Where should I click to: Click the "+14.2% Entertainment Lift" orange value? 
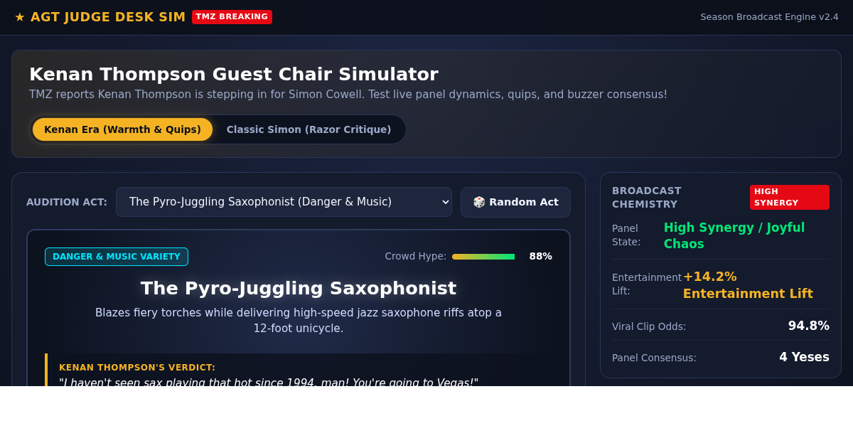click(x=748, y=285)
